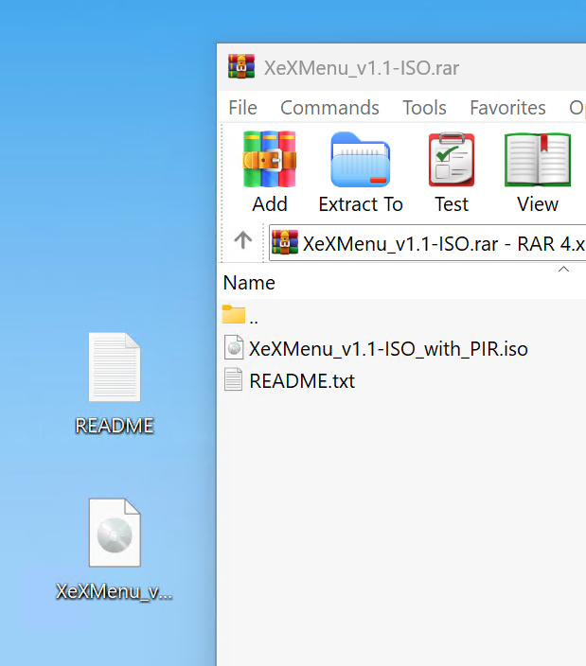Click the XeXMenu_v... desktop label text
The image size is (586, 666).
pos(115,591)
